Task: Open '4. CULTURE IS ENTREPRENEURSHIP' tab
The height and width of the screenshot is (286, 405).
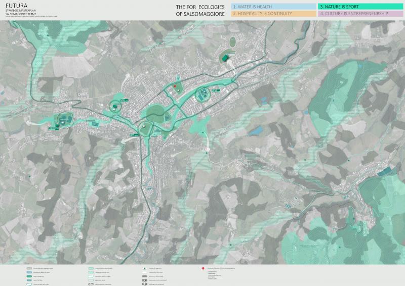Action: [x=360, y=14]
